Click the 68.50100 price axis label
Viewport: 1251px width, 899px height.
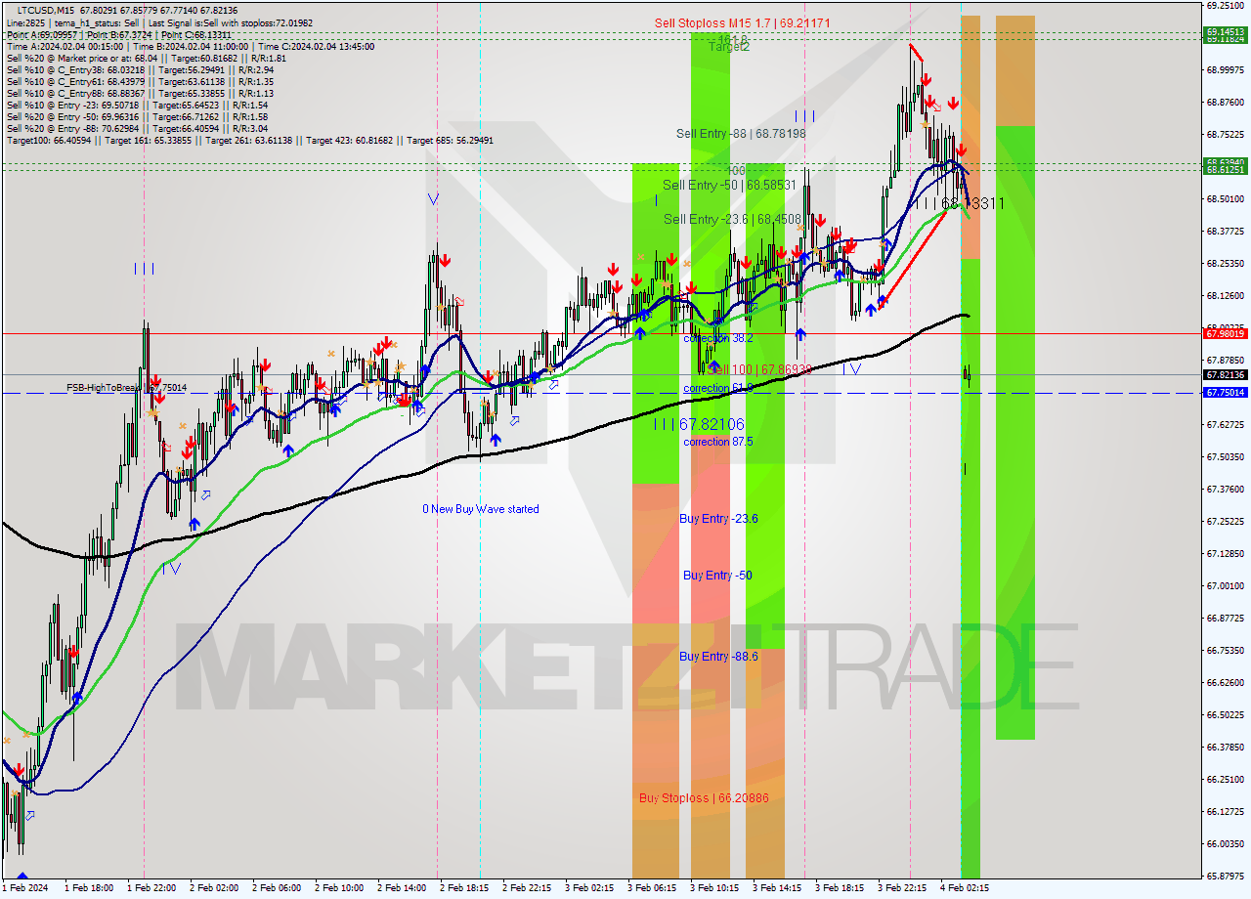click(1225, 199)
